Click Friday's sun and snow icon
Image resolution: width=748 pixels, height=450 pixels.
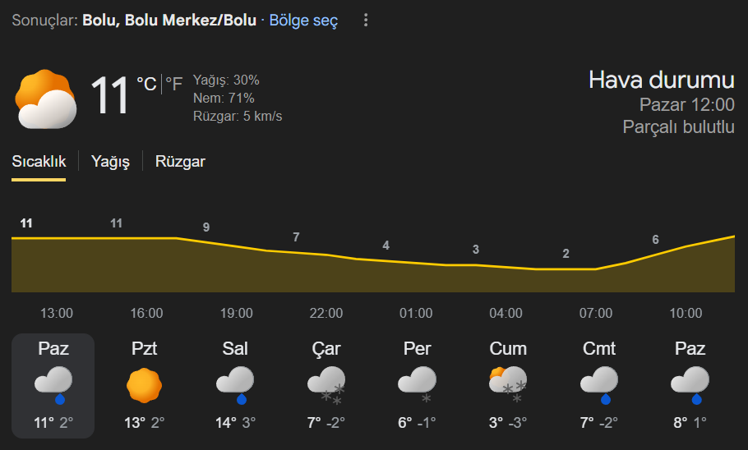coord(508,385)
